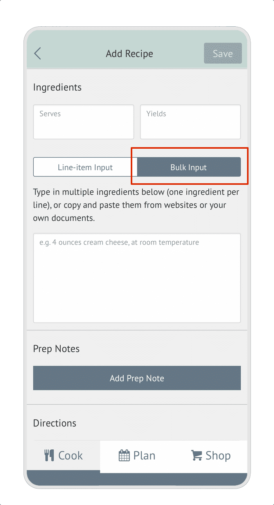Screen dimensions: 274x505
Task: Click the cream cheese example placeholder text
Action: tap(119, 242)
